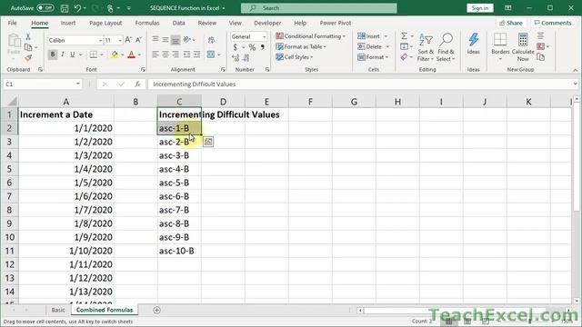Switch to the Page Layout tab
582x327 pixels.
(105, 23)
